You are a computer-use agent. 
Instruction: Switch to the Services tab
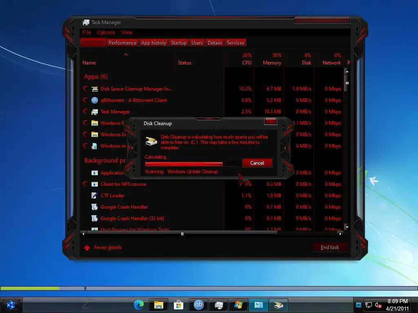[x=236, y=42]
